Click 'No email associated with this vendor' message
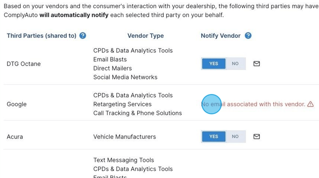Image resolution: width=319 pixels, height=178 pixels. 253,104
